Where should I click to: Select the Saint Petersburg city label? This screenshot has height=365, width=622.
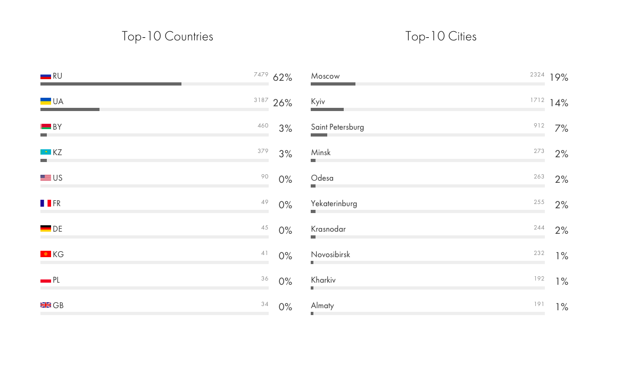(337, 127)
